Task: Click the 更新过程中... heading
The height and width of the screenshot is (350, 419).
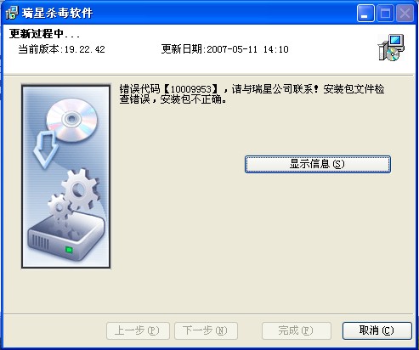Action: pyautogui.click(x=44, y=34)
